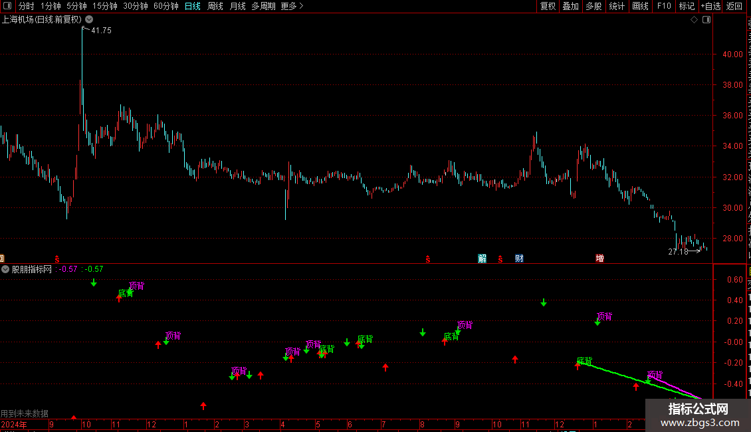Click the 多股 multi-stock button

594,6
